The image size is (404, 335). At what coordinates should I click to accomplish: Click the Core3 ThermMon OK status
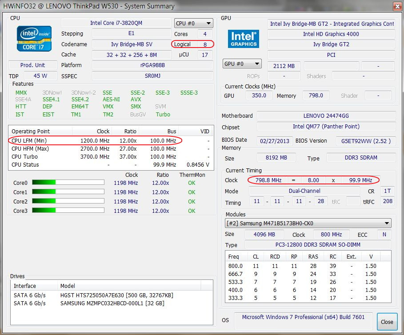[192, 211]
